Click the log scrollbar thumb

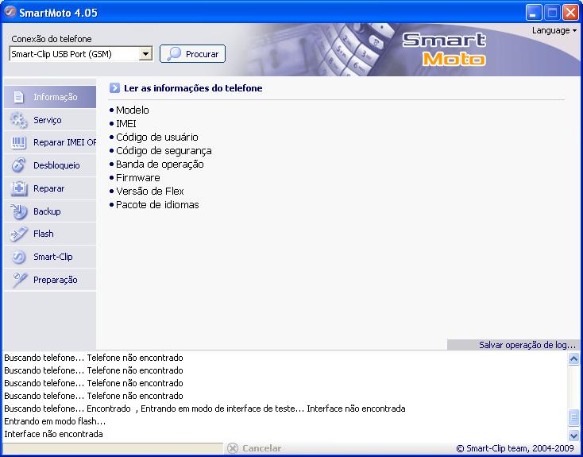tap(573, 417)
